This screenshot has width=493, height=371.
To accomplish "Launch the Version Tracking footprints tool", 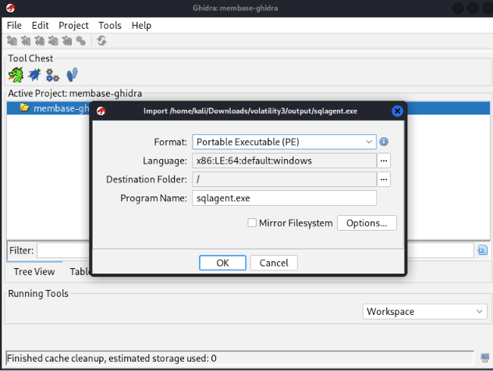I will tap(72, 75).
